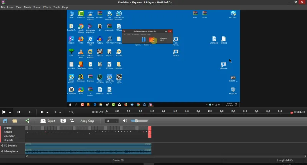Screen dimensions: 307x165
Task: Open the Fit zoom dropdown
Action: (x=111, y=121)
